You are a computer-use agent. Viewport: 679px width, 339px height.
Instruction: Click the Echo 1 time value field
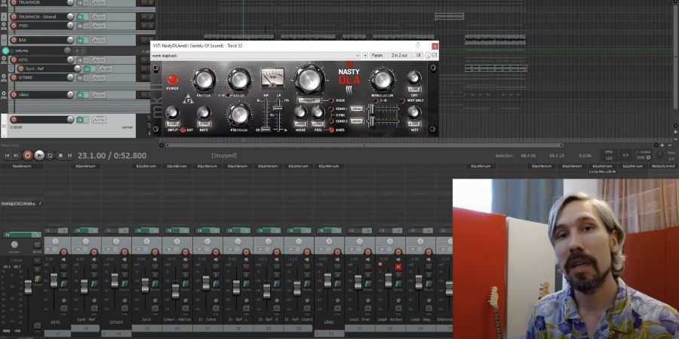pos(356,109)
